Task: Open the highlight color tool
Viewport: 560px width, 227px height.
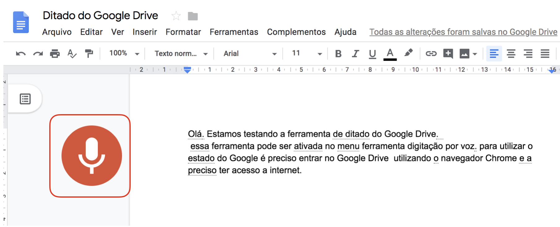Action: click(409, 53)
